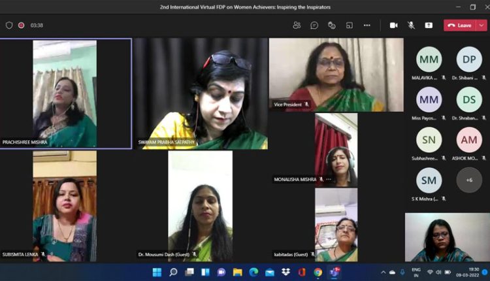Toggle the camera on or off
The height and width of the screenshot is (281, 490).
click(394, 25)
